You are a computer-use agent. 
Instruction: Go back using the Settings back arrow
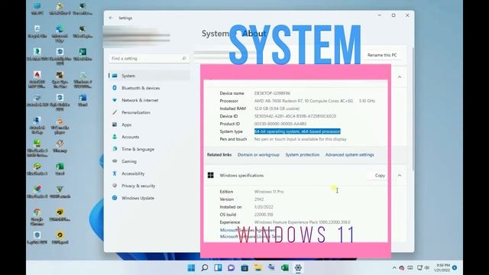coord(111,18)
